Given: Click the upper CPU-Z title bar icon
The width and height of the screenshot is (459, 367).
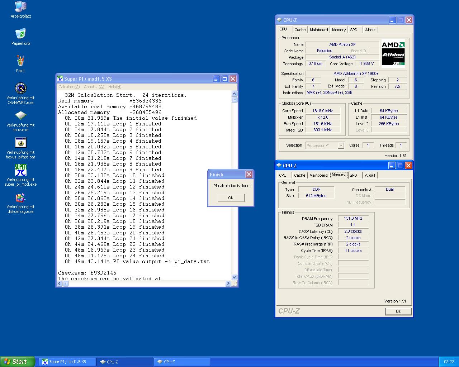Looking at the screenshot, I should point(279,20).
